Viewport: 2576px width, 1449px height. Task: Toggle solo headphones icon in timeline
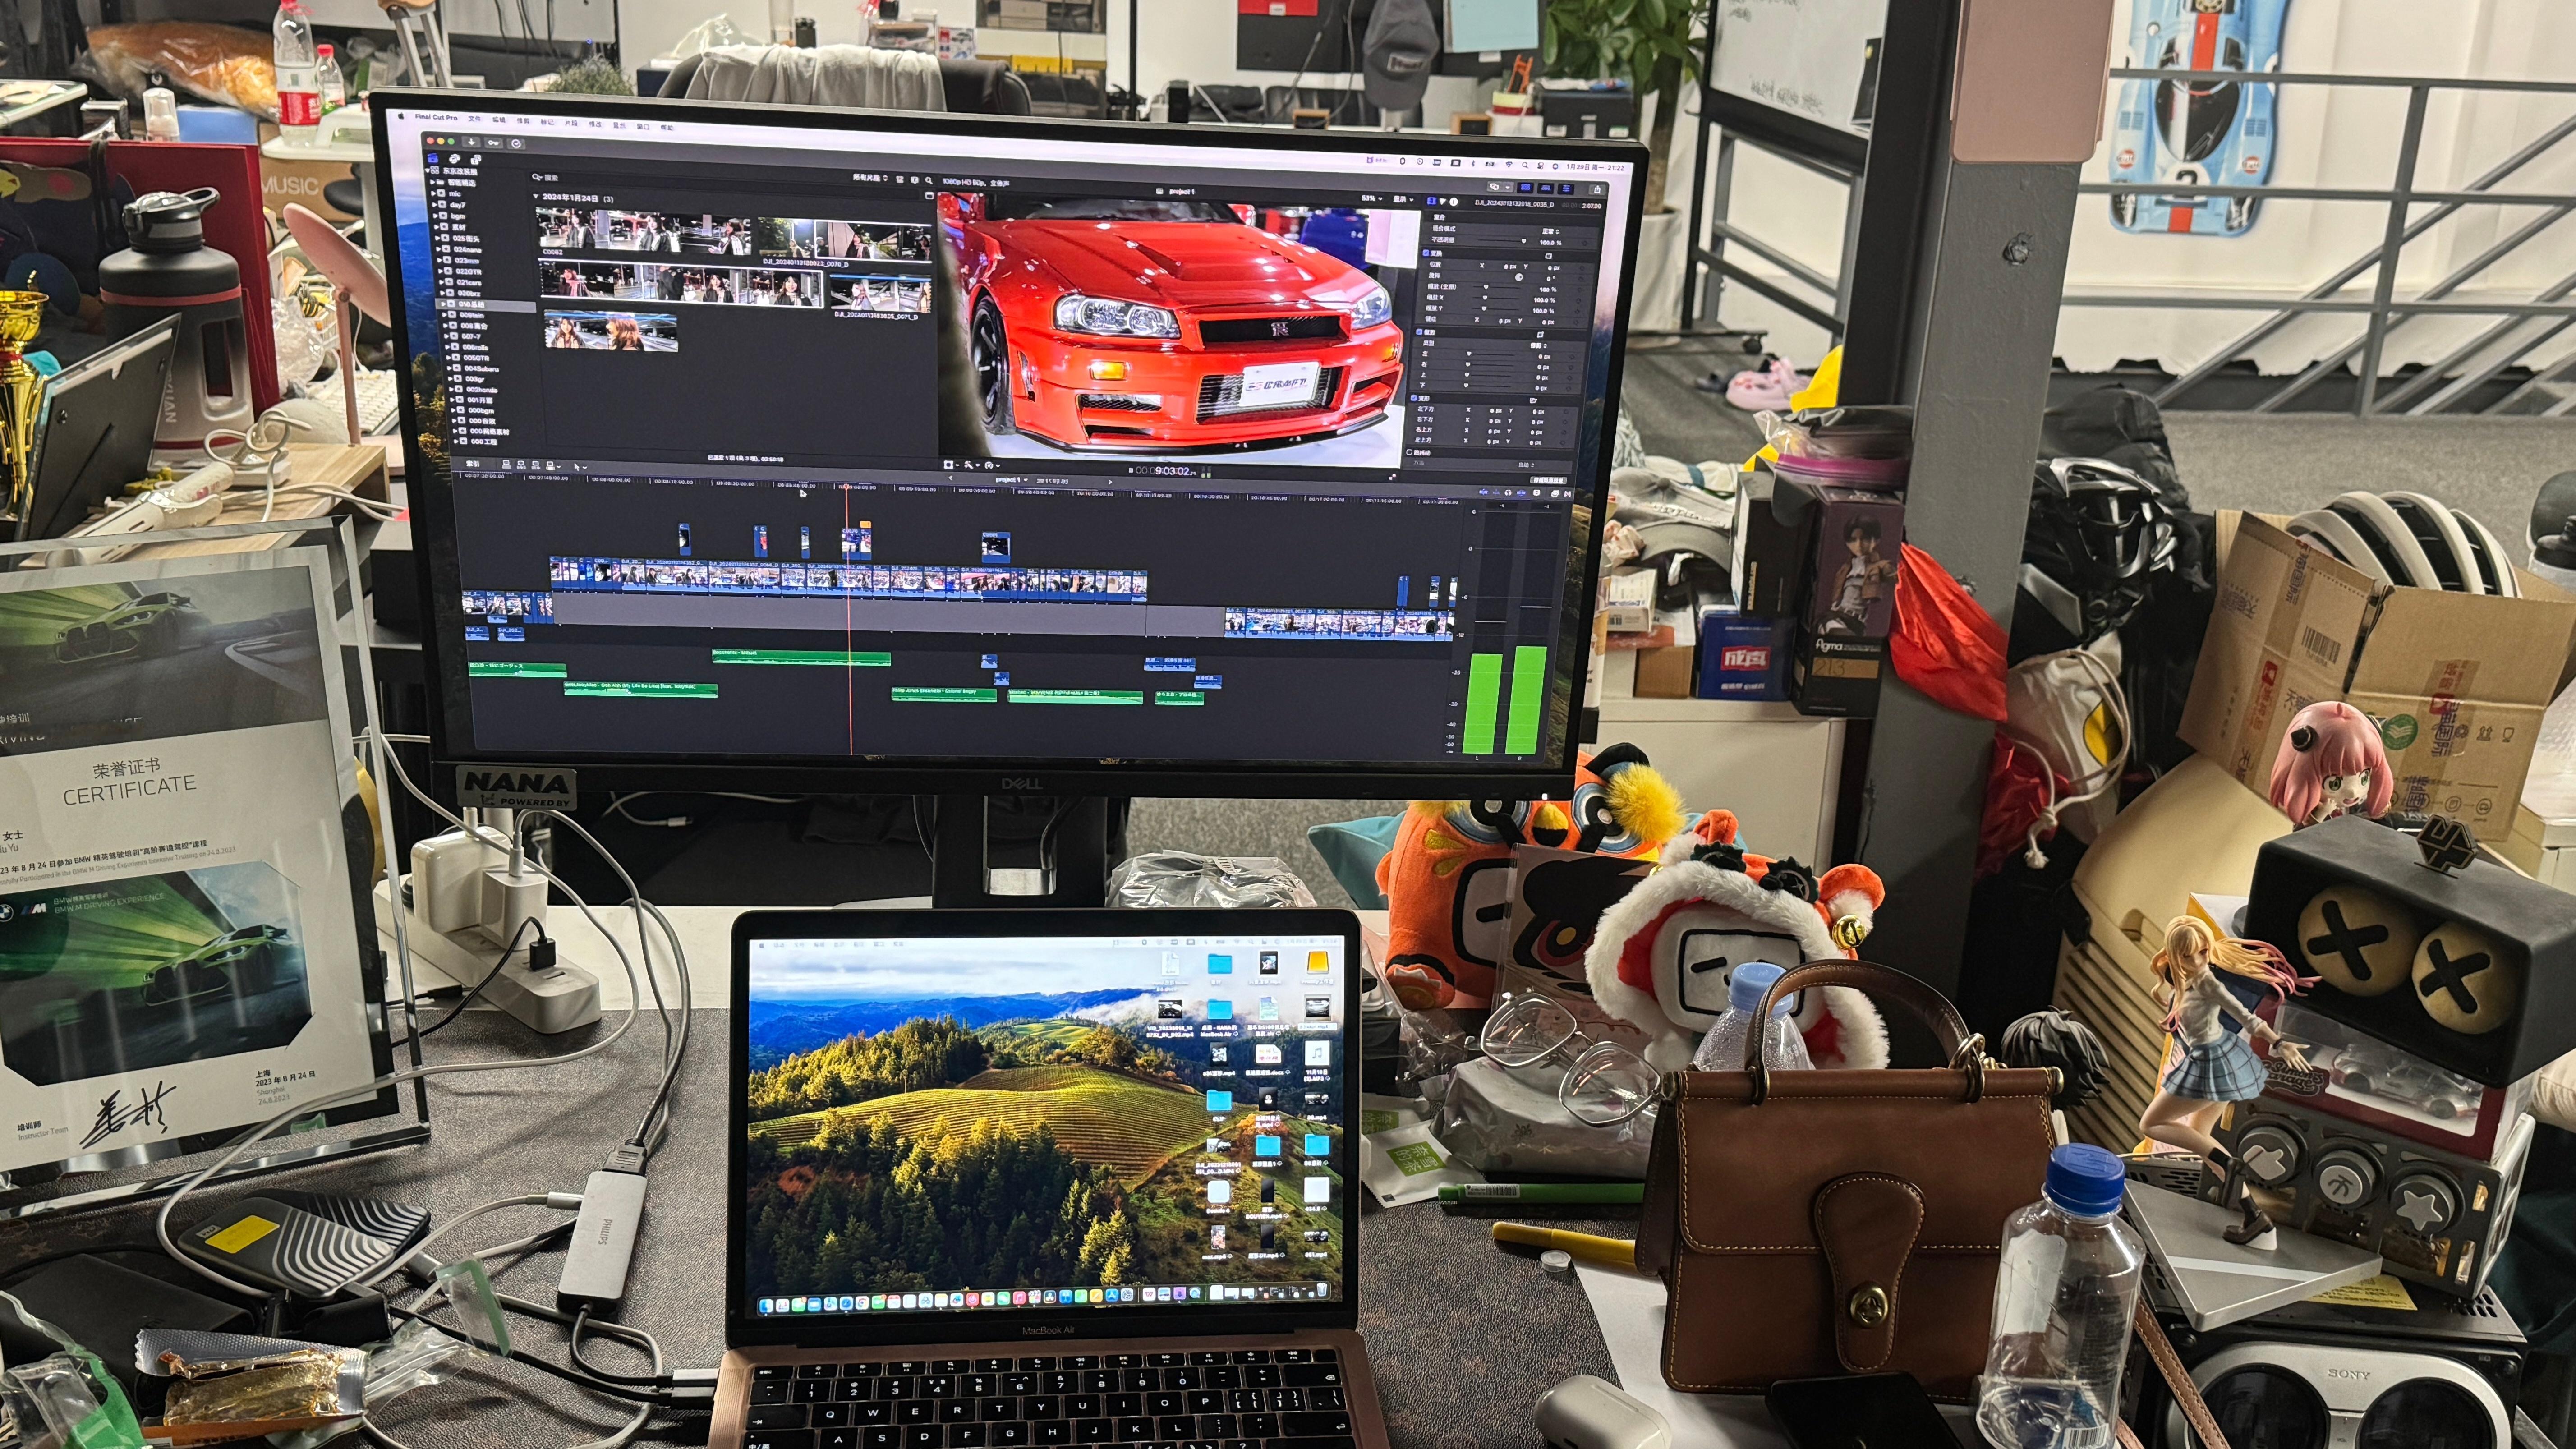coord(1508,493)
